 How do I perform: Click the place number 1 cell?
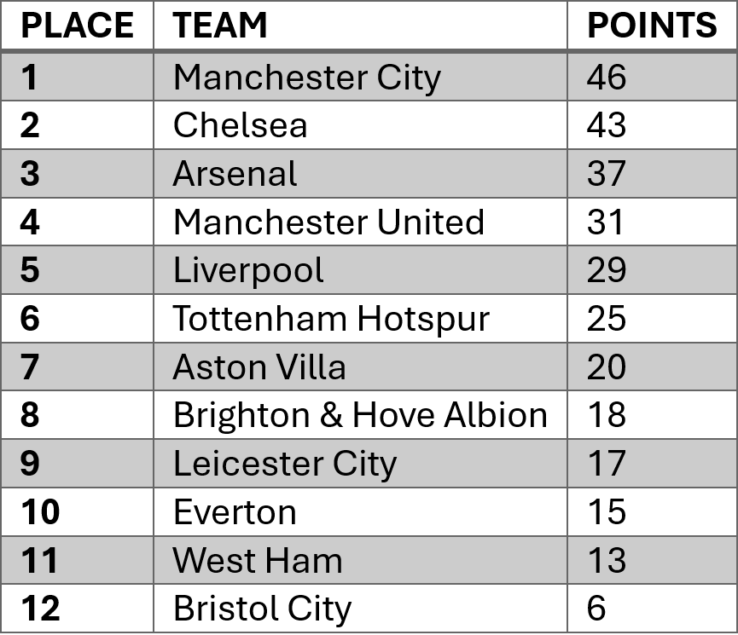(x=29, y=78)
